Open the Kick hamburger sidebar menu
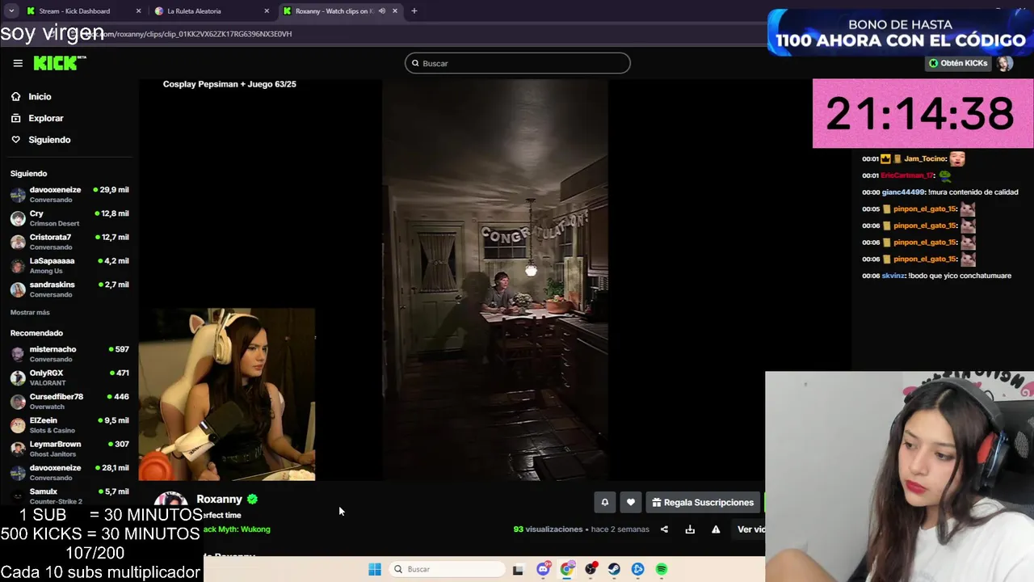Screen dimensions: 1034x582 (18, 63)
